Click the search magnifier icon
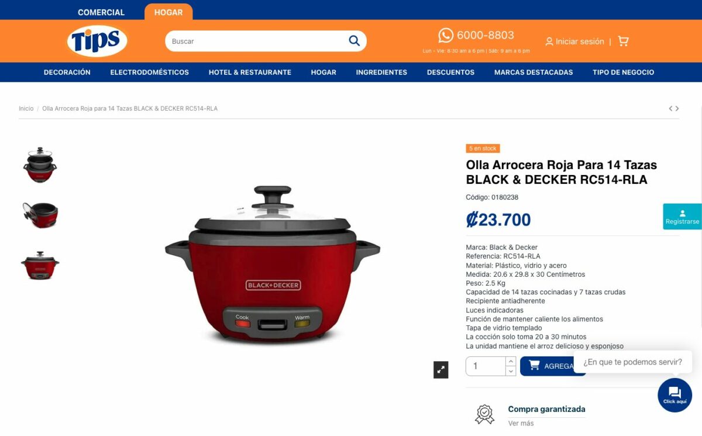 point(354,41)
